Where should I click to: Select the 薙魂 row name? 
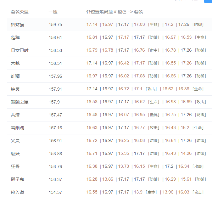pyautogui.click(x=15, y=37)
